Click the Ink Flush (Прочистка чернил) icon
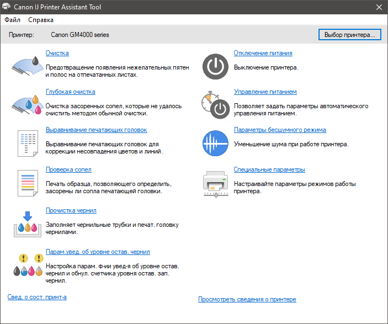388x324 pixels. [26, 222]
